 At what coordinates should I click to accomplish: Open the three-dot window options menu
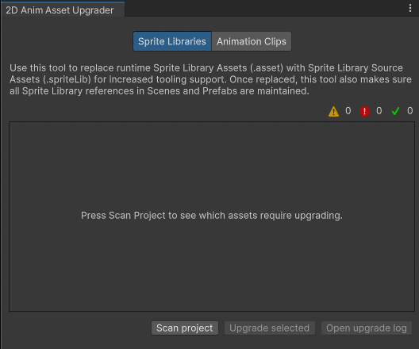tap(410, 8)
